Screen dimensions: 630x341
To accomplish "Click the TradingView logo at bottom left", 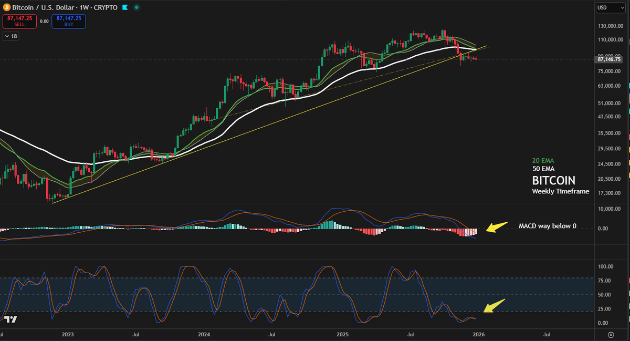I will click(x=10, y=319).
